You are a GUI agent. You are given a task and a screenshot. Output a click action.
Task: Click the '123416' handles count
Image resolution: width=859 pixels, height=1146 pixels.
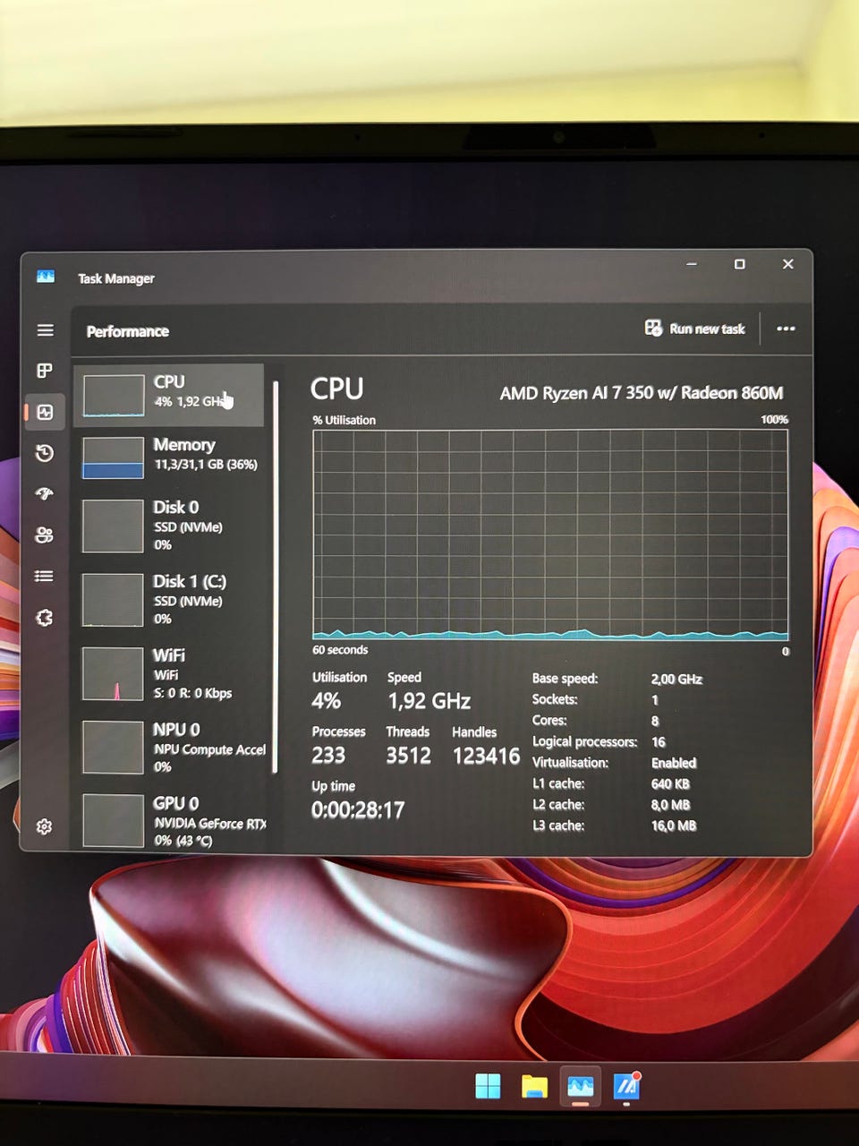[x=486, y=756]
